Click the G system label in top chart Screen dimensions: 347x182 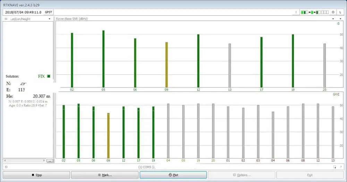coord(338,24)
